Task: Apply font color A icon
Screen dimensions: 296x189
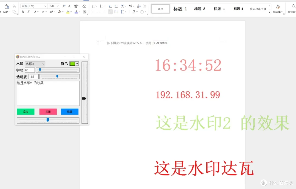Action: click(76, 12)
